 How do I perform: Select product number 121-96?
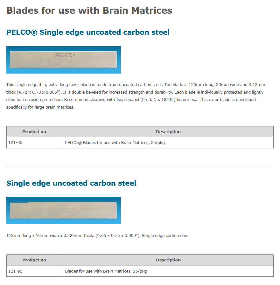click(x=15, y=143)
